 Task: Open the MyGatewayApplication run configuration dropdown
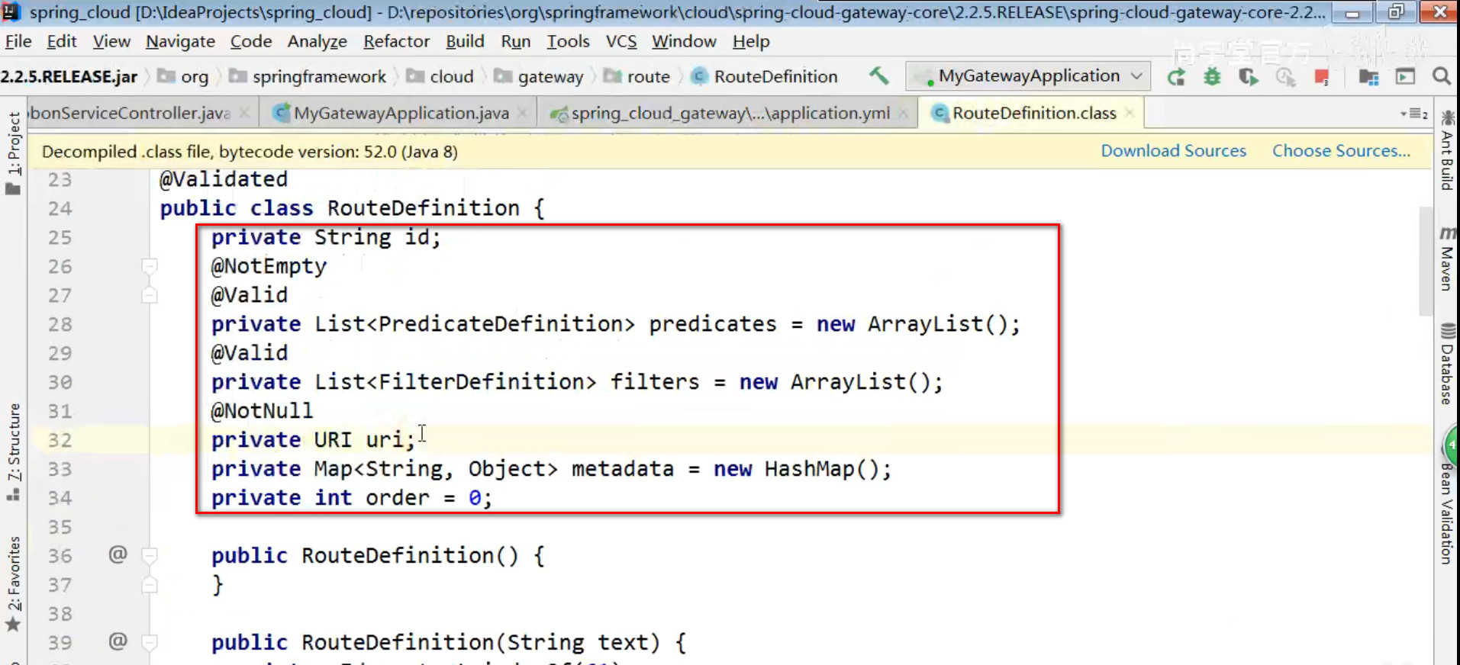pyautogui.click(x=1028, y=76)
